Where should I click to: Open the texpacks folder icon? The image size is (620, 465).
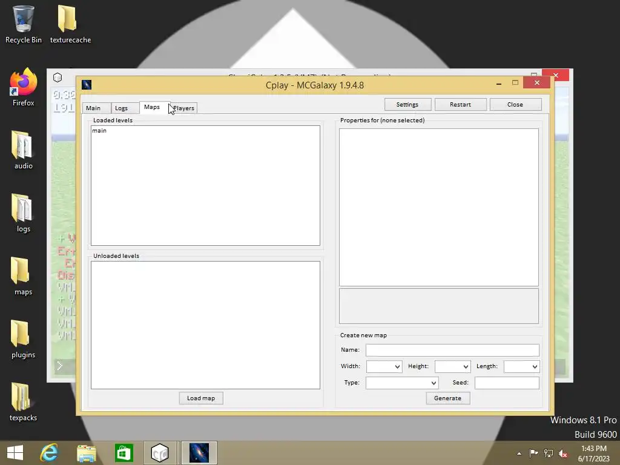24,402
